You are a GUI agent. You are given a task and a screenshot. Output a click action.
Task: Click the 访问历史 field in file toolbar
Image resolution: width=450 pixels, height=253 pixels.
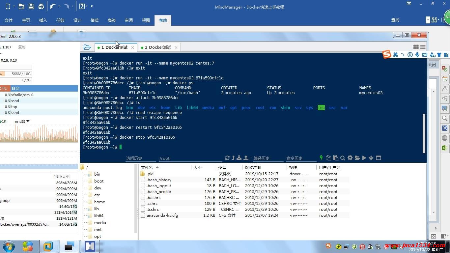[x=141, y=158]
